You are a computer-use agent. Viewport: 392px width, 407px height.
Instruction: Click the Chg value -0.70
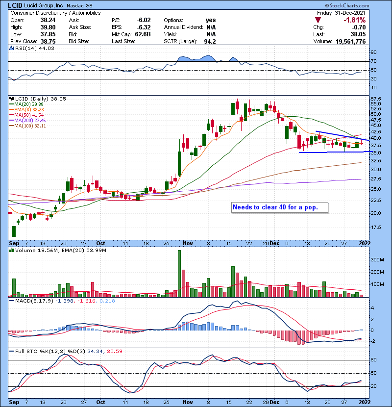coord(359,27)
